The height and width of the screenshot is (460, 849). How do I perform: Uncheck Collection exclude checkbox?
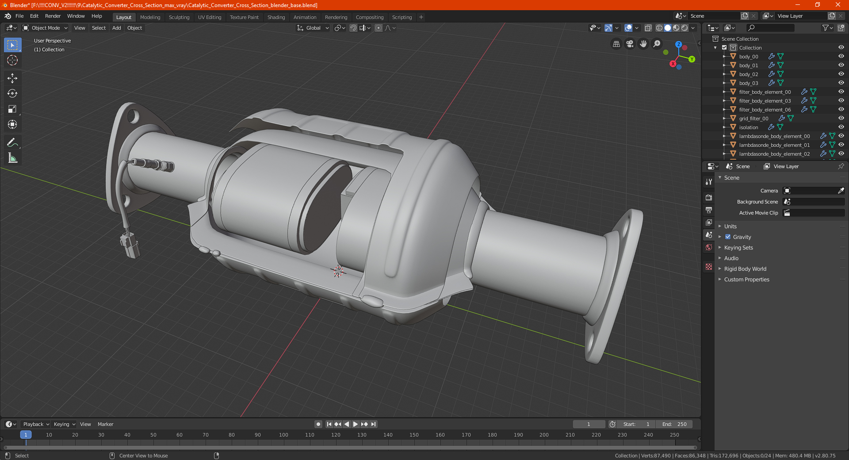click(x=724, y=47)
